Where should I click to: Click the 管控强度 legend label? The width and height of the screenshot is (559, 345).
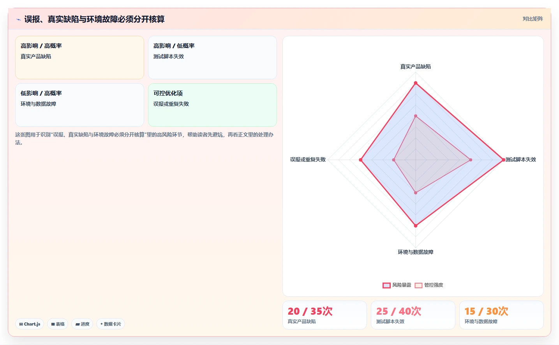pos(434,285)
